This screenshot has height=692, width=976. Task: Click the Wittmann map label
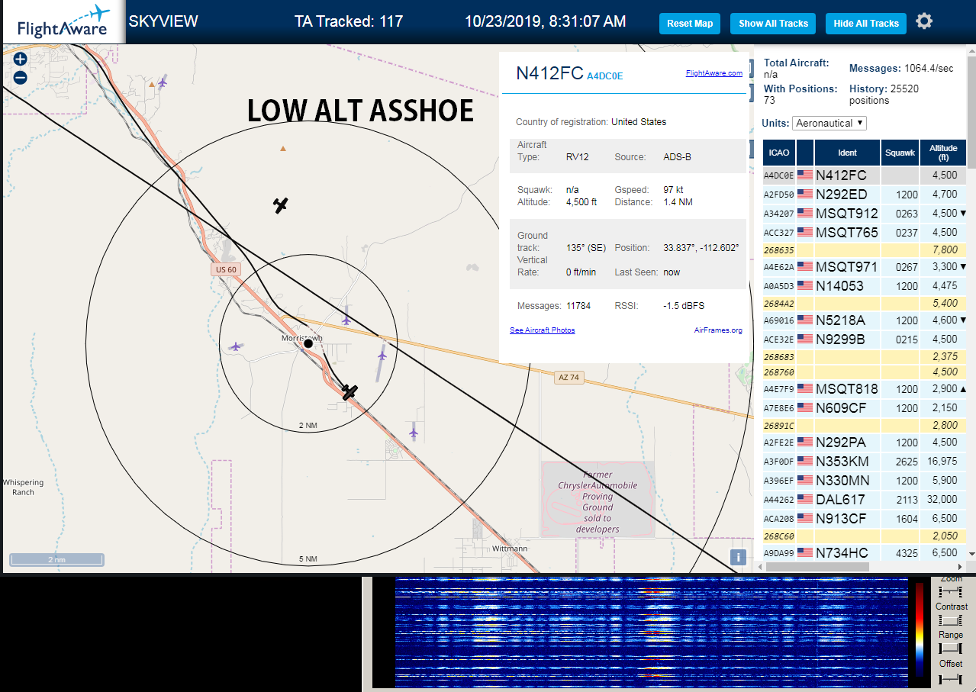(x=511, y=549)
